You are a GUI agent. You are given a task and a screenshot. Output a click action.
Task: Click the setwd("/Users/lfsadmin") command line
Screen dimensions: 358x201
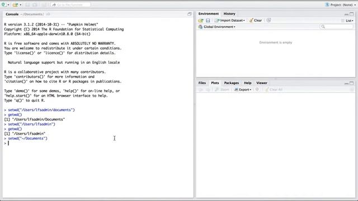point(31,124)
